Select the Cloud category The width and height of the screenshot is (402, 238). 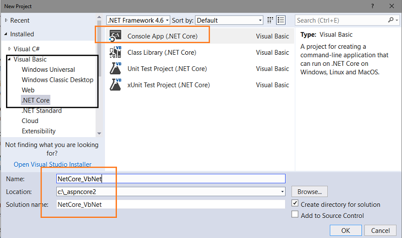coord(30,121)
